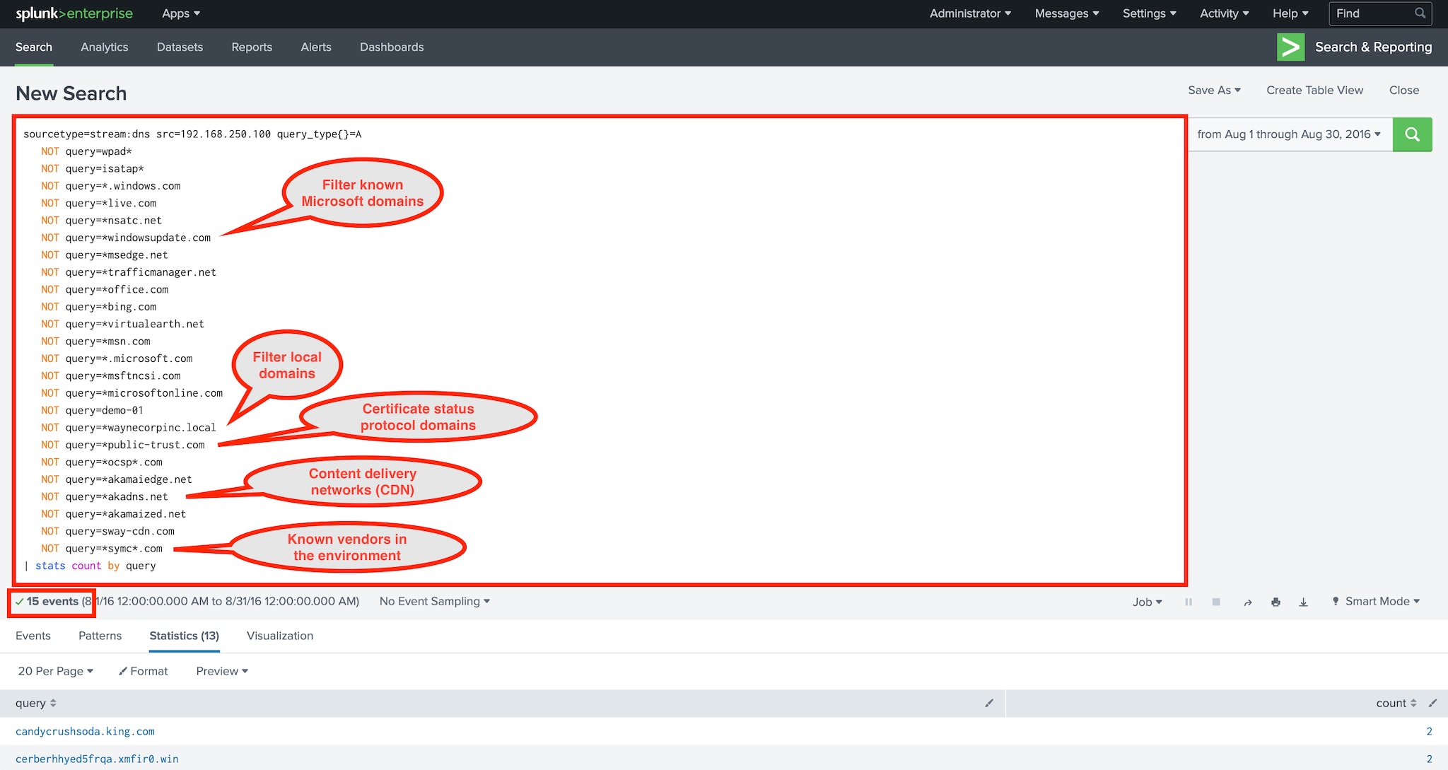1448x770 pixels.
Task: Click the 'NOT query=*public-trust.com' line
Action: 123,445
